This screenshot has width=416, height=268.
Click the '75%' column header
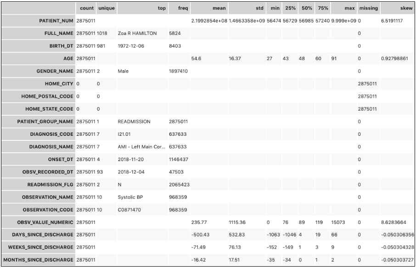coord(323,8)
